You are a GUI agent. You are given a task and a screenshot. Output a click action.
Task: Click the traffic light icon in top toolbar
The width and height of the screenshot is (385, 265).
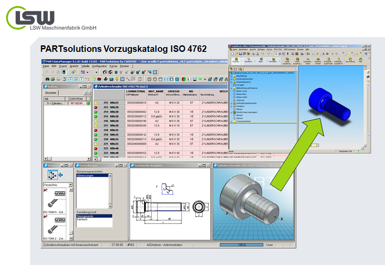point(64,72)
